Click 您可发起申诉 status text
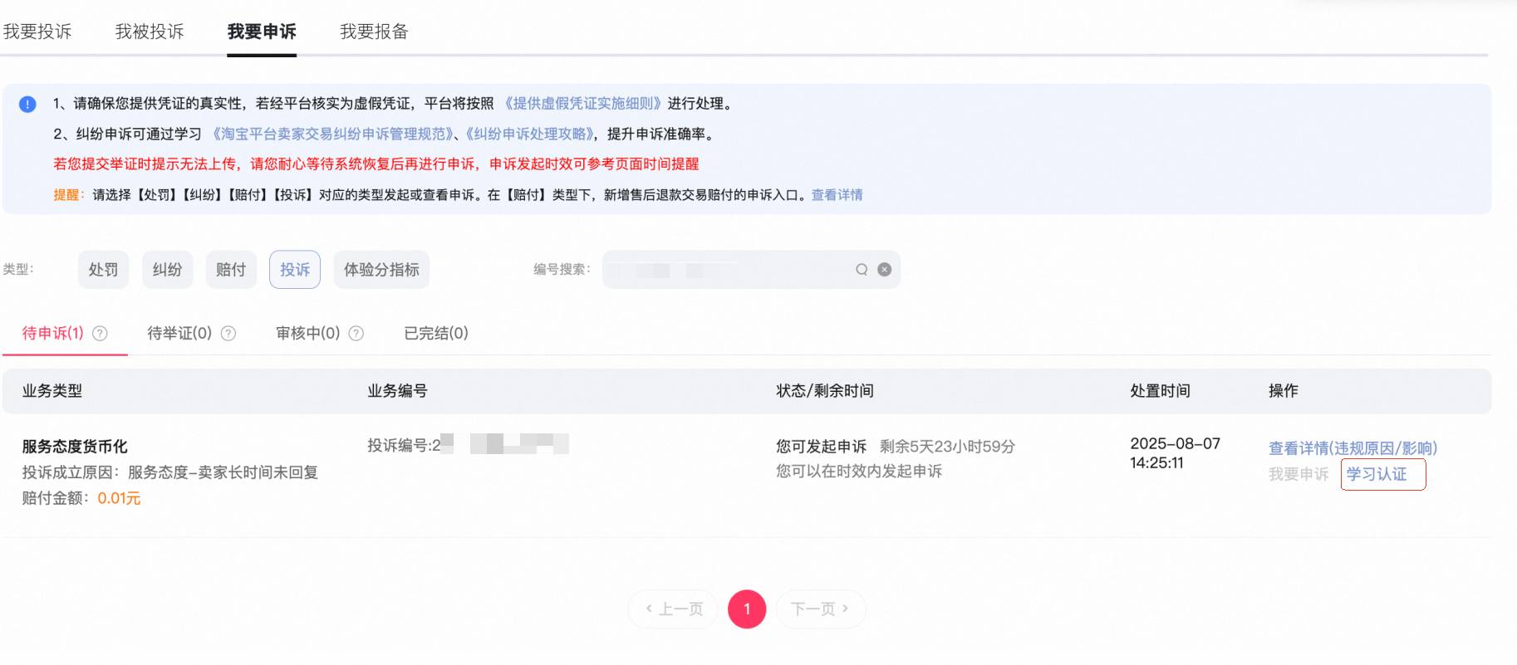The width and height of the screenshot is (1517, 665). click(x=822, y=447)
